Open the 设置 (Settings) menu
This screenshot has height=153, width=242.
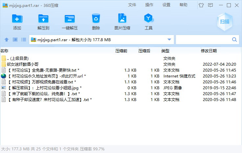coord(166,5)
